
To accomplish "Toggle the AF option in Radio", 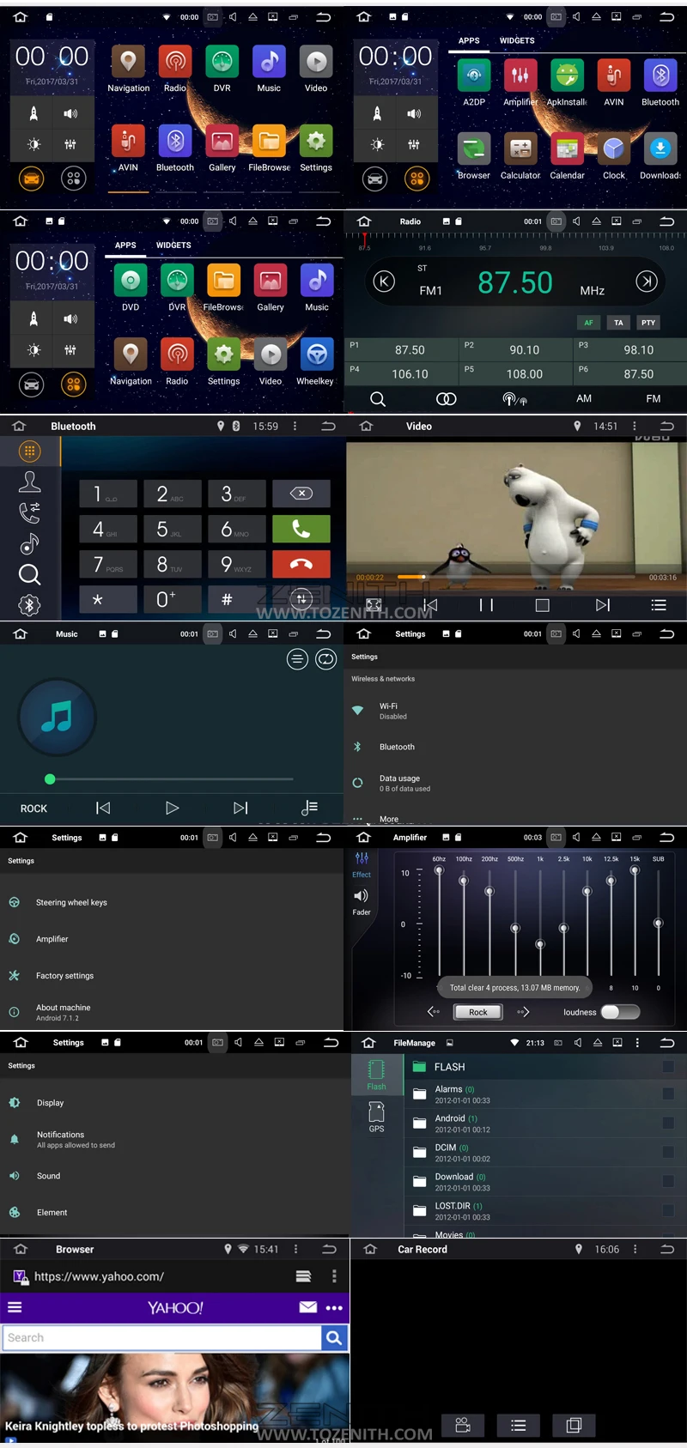I will (x=588, y=323).
